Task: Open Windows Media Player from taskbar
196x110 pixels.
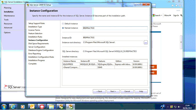Action: [23, 107]
